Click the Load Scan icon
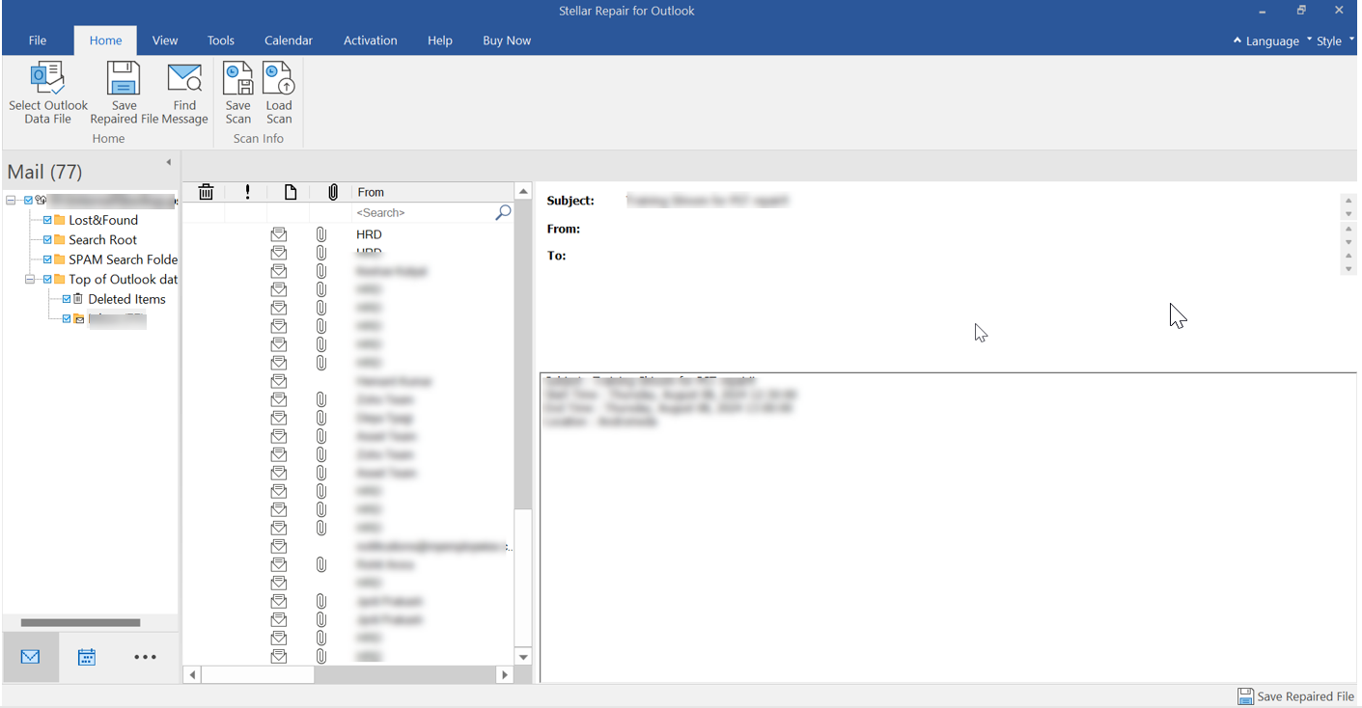This screenshot has height=708, width=1362. (278, 79)
